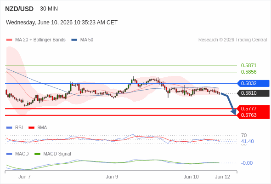The width and height of the screenshot is (271, 184).
Task: Click the RSI value 41.40
Action: point(247,141)
